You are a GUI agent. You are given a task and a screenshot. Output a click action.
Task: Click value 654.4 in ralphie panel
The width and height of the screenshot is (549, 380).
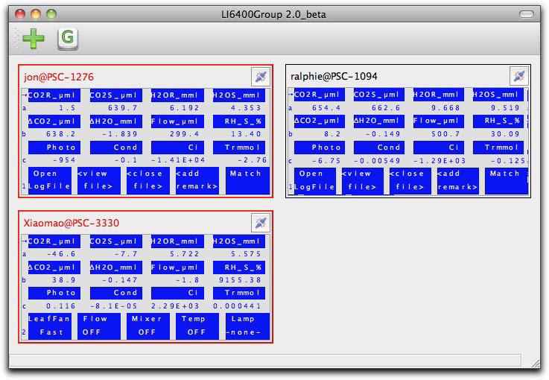pos(326,108)
